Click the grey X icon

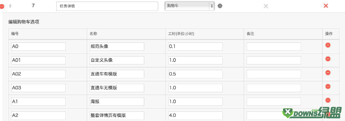[x=266, y=6]
